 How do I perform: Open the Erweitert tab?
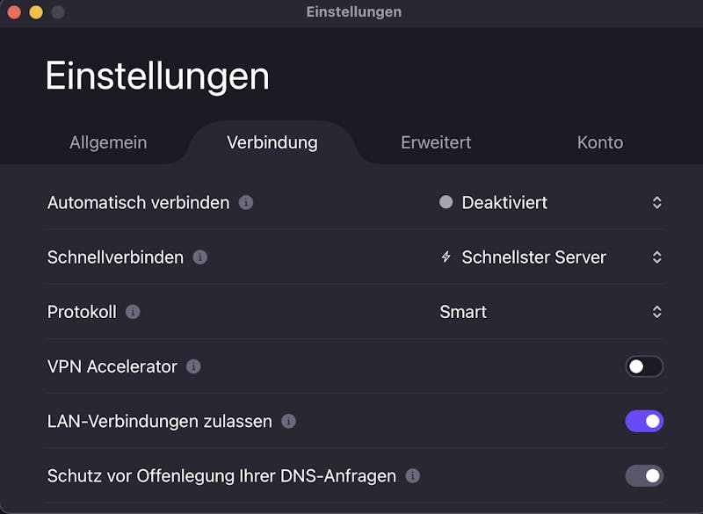click(436, 142)
